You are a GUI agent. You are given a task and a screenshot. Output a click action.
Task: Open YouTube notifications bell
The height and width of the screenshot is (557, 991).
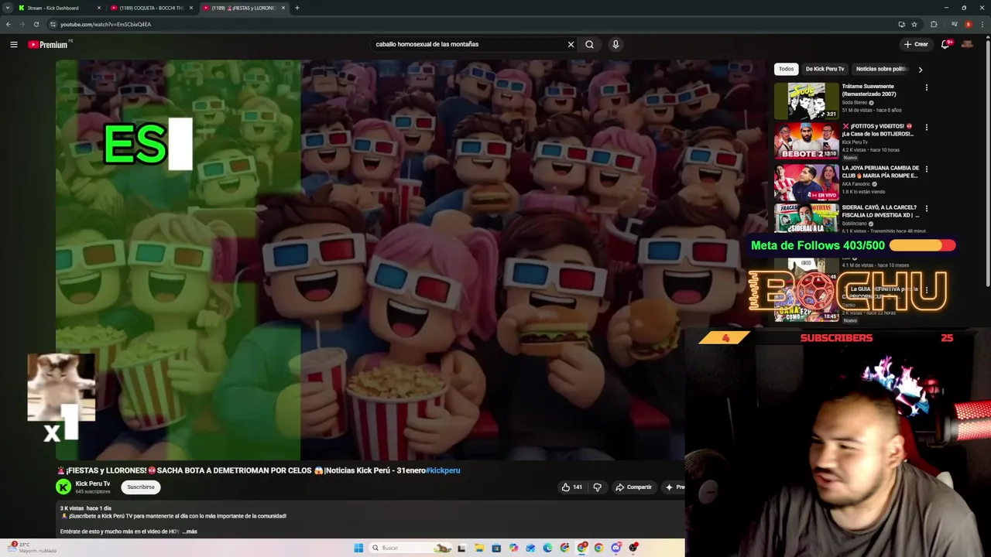click(945, 44)
